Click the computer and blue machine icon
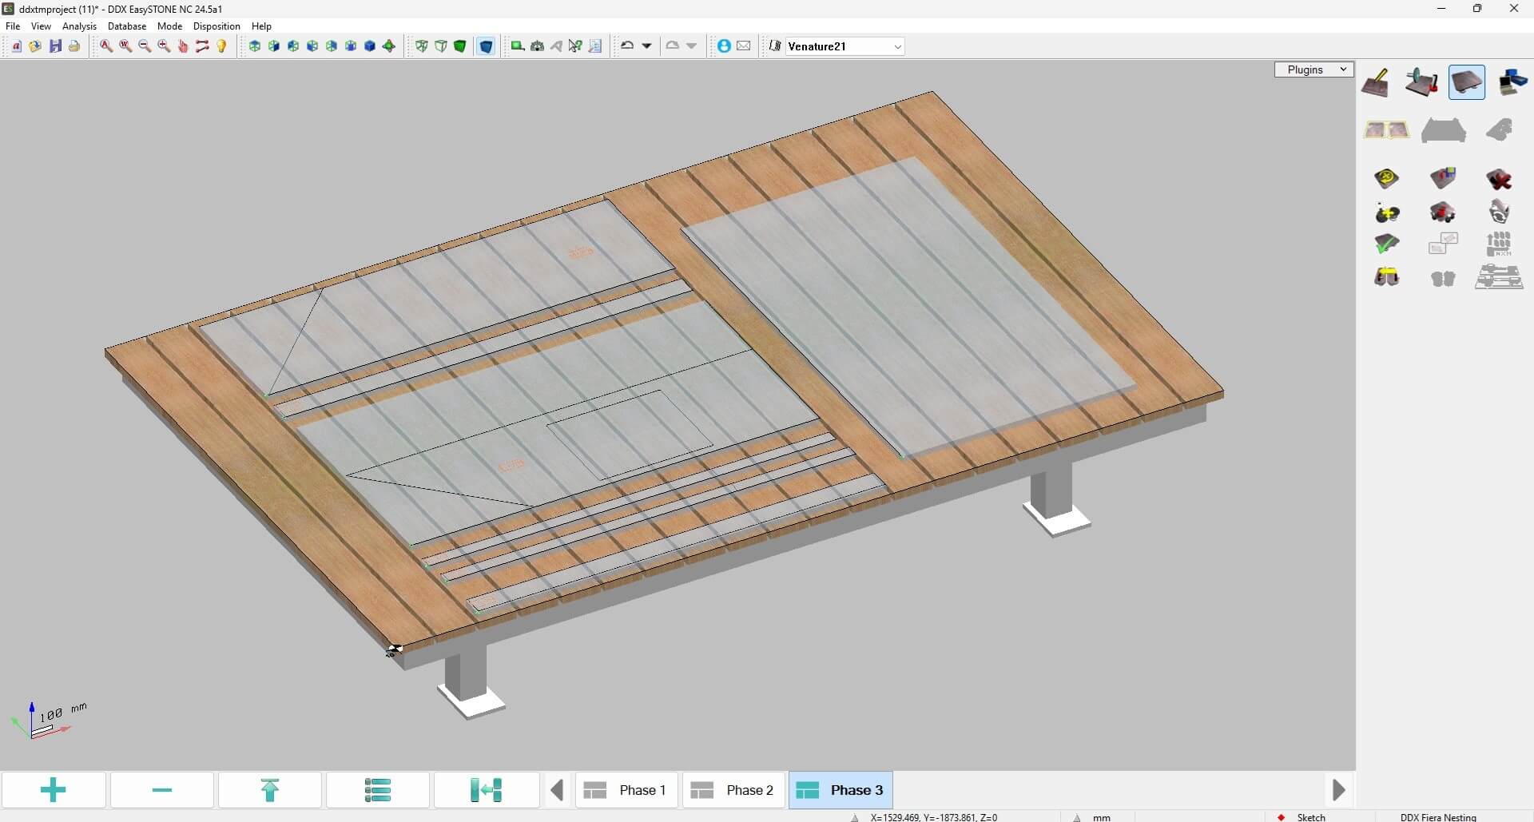The image size is (1534, 822). tap(1512, 82)
